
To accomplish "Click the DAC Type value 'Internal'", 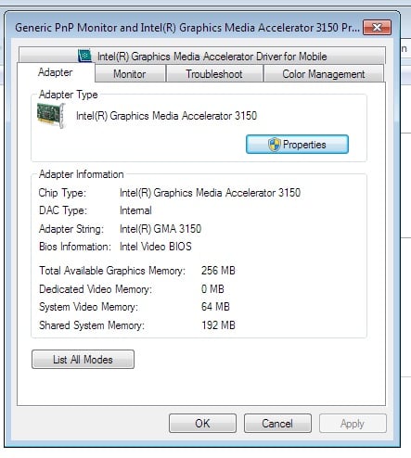I will coord(135,210).
